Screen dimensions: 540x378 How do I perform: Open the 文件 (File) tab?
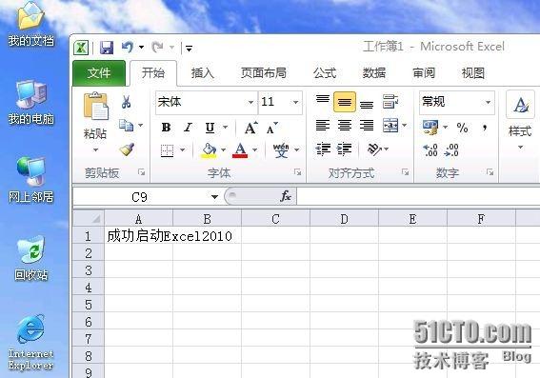[99, 73]
